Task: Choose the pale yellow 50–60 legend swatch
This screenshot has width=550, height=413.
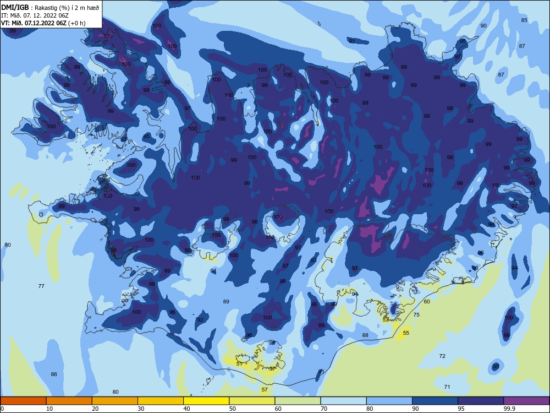Action: click(x=252, y=401)
